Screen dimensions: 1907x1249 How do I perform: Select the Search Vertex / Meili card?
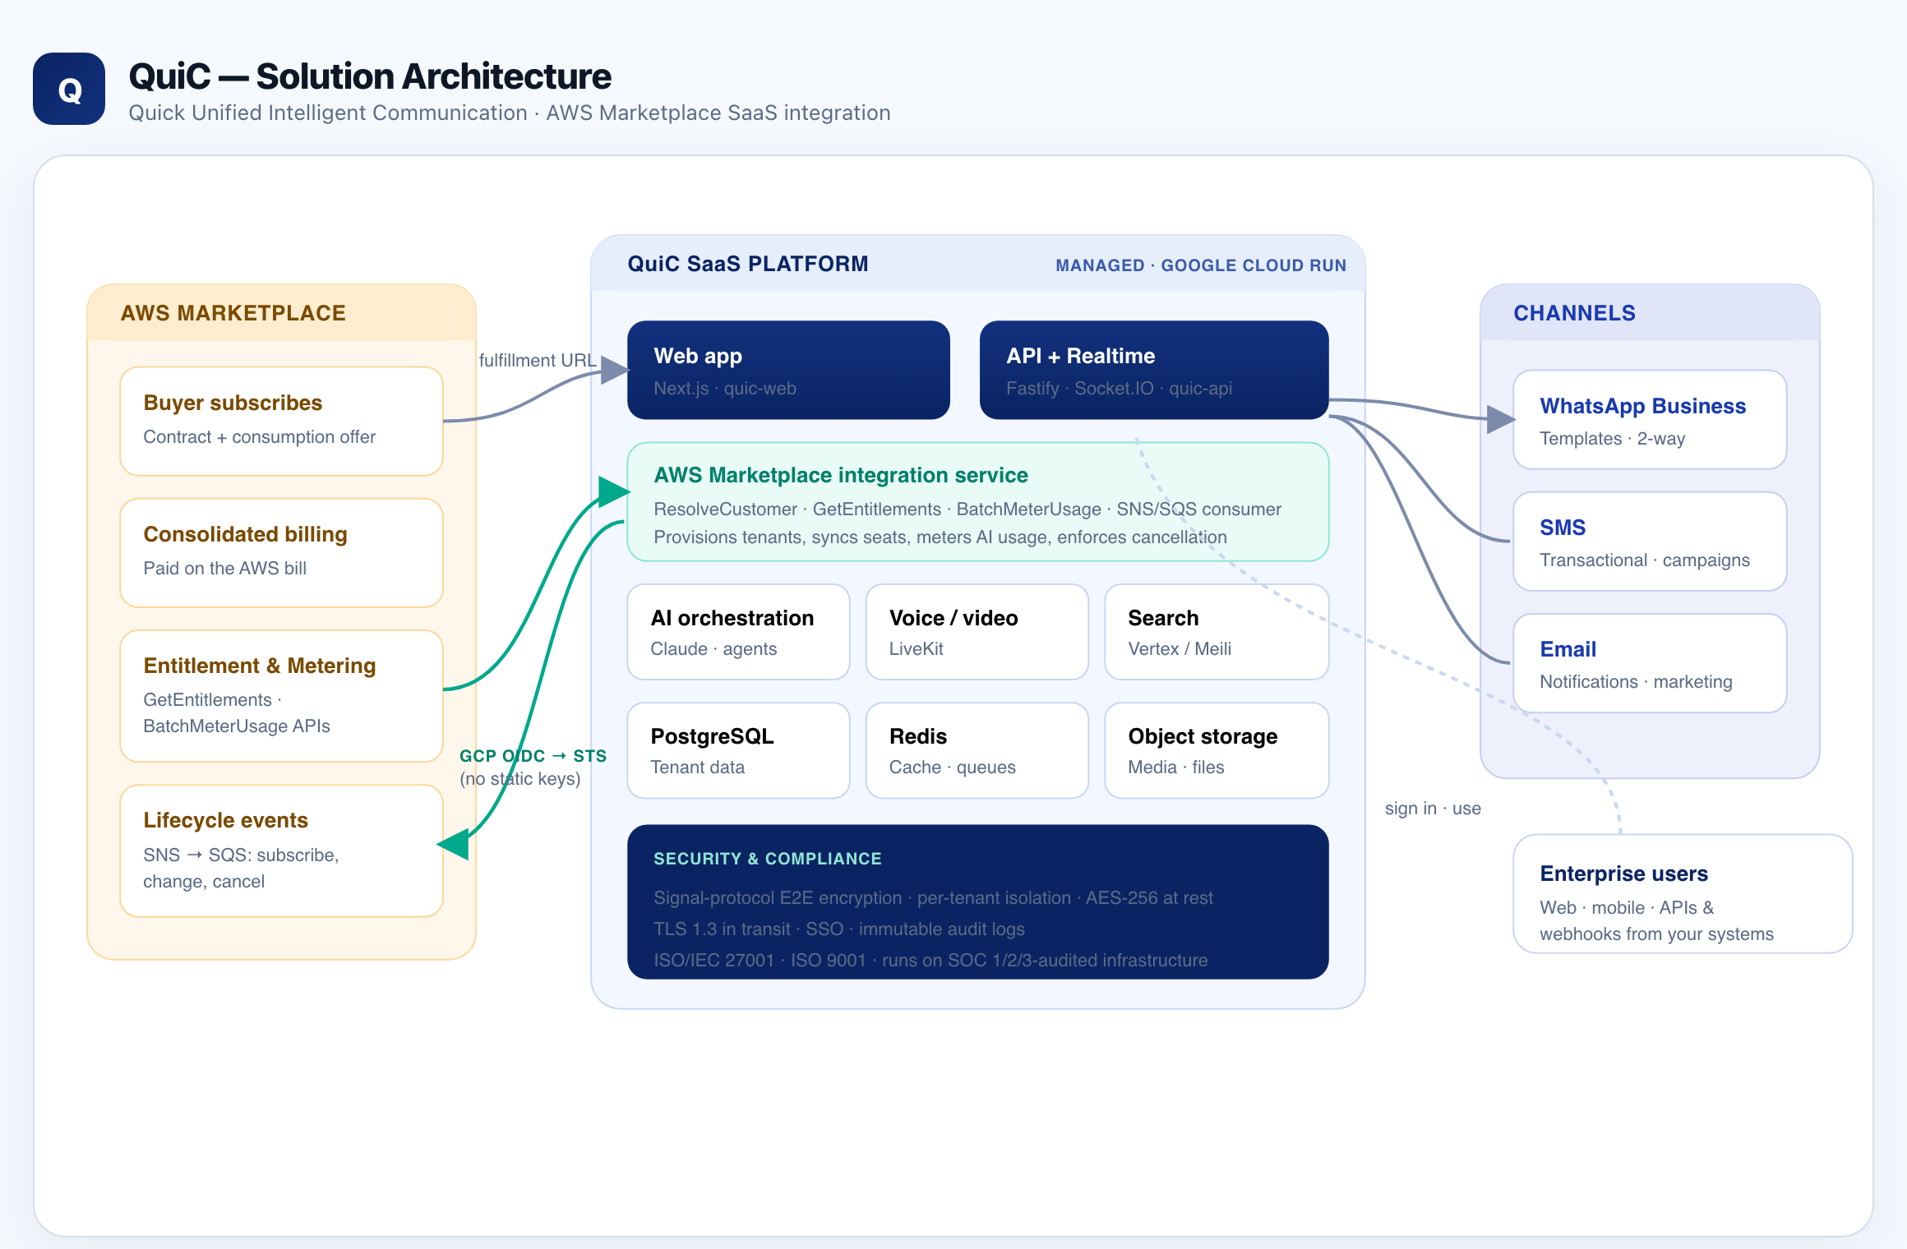coord(1217,632)
